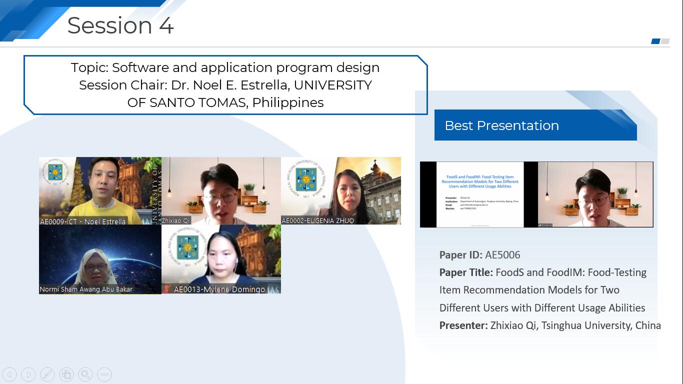Select Eugenia Zhuo's video tile

tap(341, 191)
